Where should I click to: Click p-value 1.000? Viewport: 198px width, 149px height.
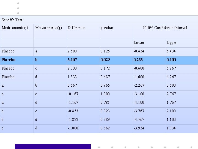[105, 94]
